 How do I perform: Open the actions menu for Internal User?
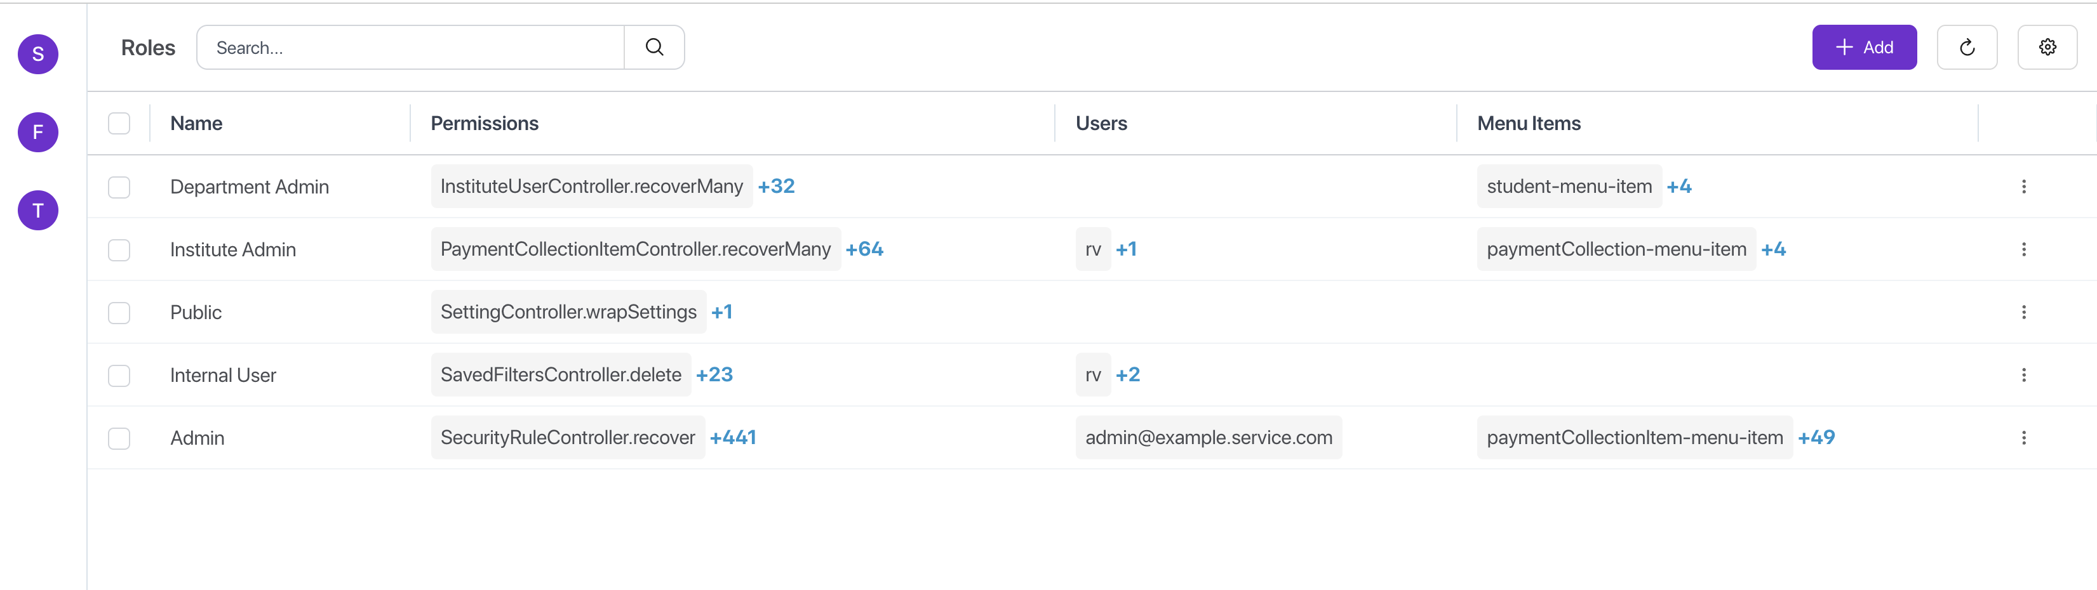click(x=2025, y=375)
